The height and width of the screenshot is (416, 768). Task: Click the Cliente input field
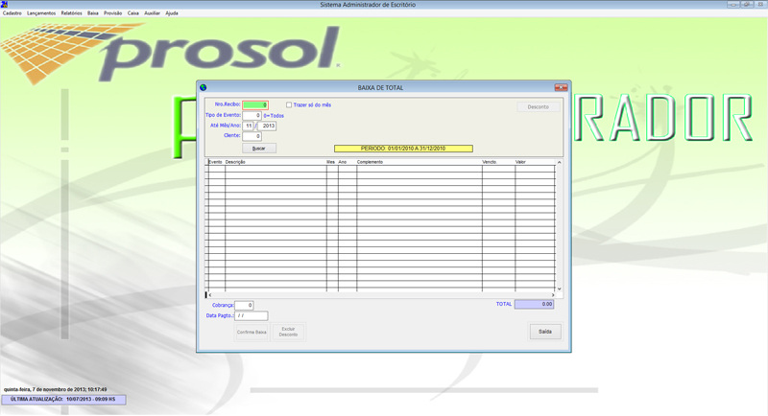[x=252, y=136]
